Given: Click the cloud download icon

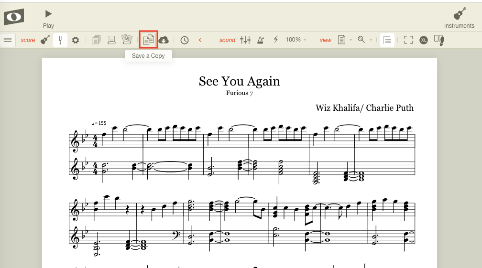Looking at the screenshot, I should (164, 40).
